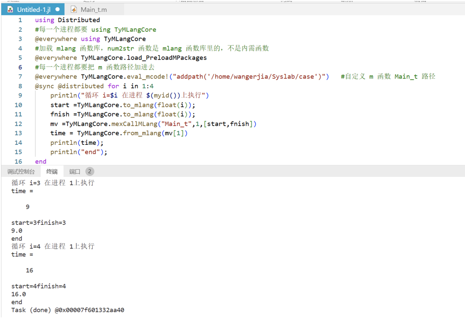Open the 调试控制台 panel tab
The height and width of the screenshot is (327, 465).
[21, 172]
